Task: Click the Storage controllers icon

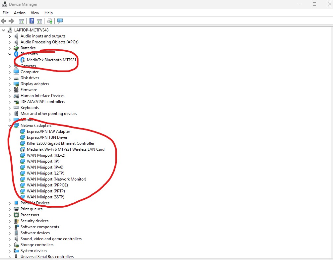Action: pos(16,245)
